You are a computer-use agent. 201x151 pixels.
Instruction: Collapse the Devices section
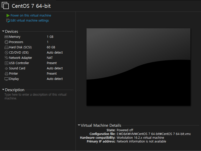pos(3,31)
